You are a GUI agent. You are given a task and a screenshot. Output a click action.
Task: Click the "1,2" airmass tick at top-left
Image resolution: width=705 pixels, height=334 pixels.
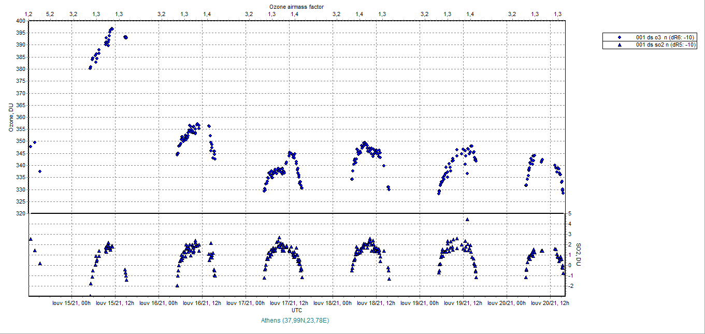[x=28, y=13]
